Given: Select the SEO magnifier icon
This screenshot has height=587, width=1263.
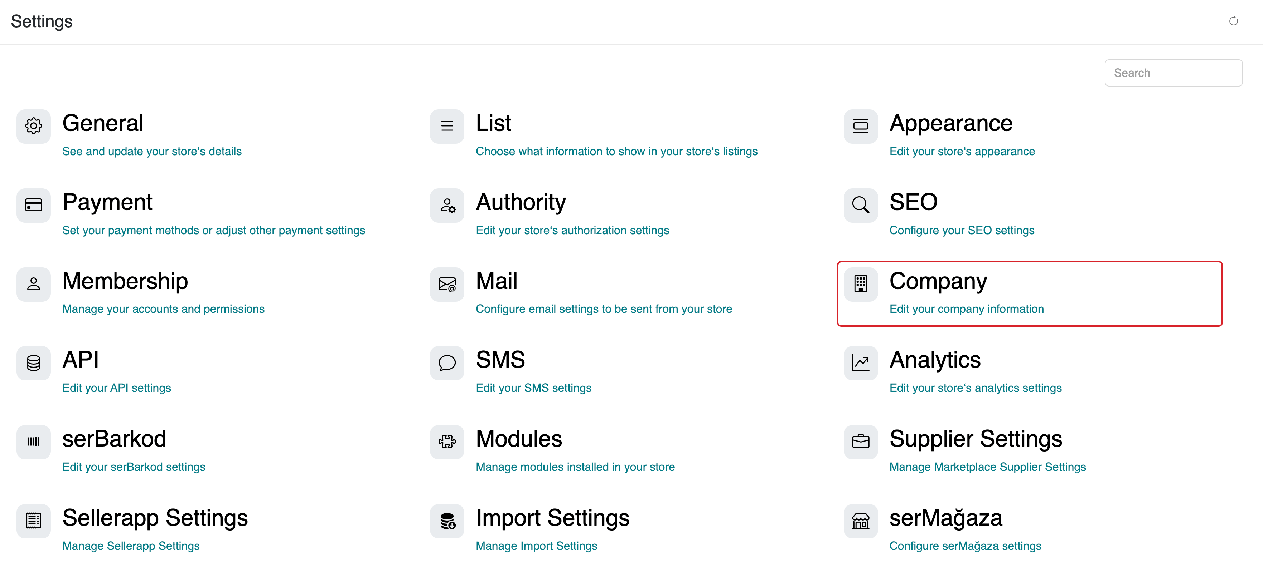Looking at the screenshot, I should (861, 204).
